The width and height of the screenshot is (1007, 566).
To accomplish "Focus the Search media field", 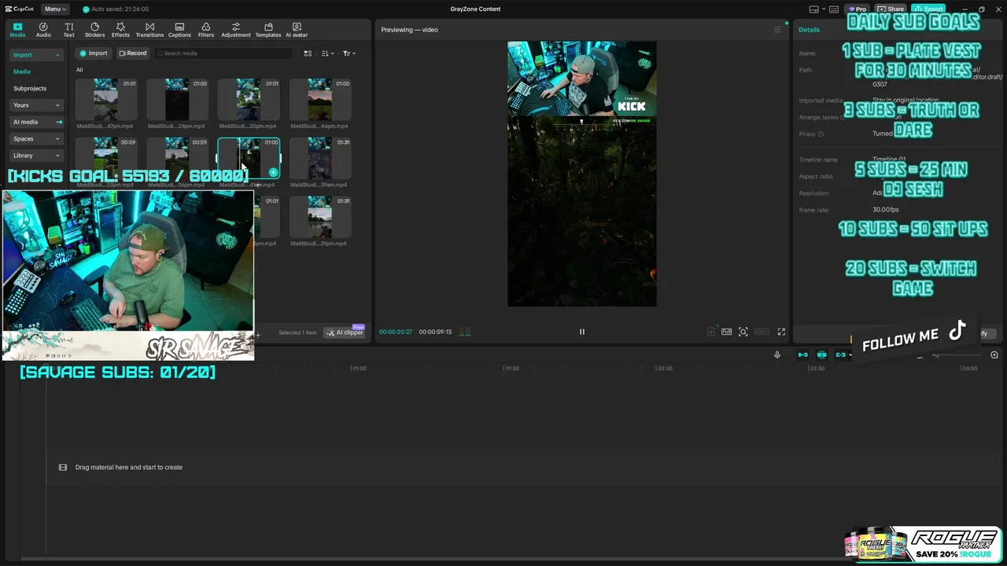I will [x=223, y=53].
